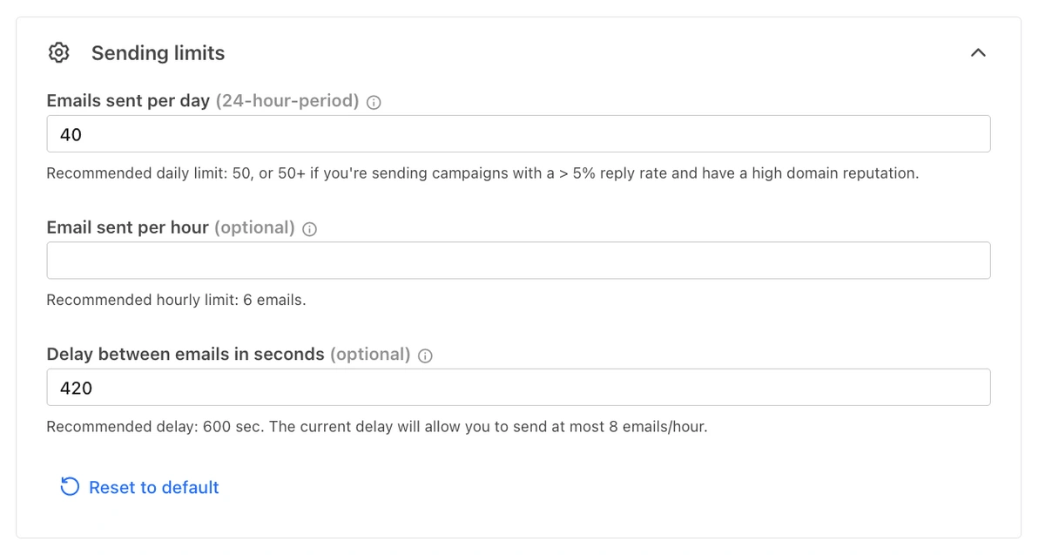Viewport: 1045px width, 555px height.
Task: Click (optional) beside Delay between emails
Action: click(370, 355)
